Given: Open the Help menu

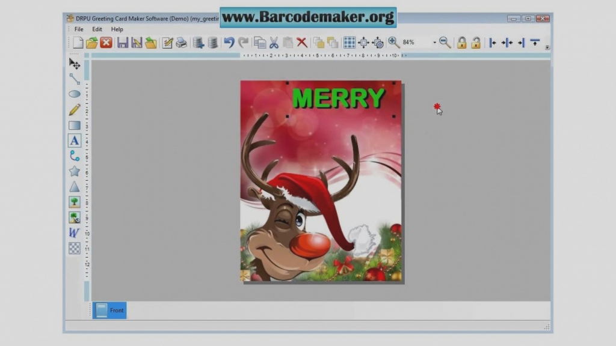Looking at the screenshot, I should coord(117,29).
